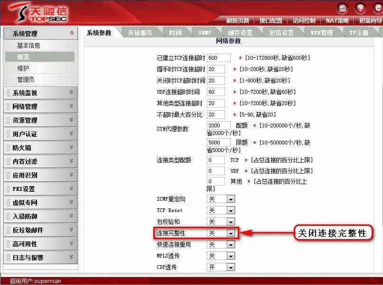Click the 其他类型连接超时 input field
Screen dimensions: 383x285
click(x=215, y=103)
